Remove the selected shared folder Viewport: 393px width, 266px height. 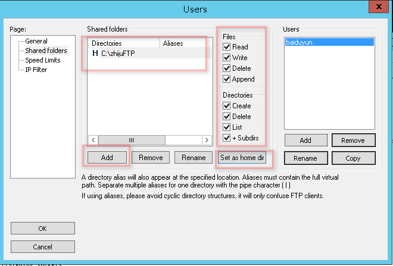click(151, 158)
